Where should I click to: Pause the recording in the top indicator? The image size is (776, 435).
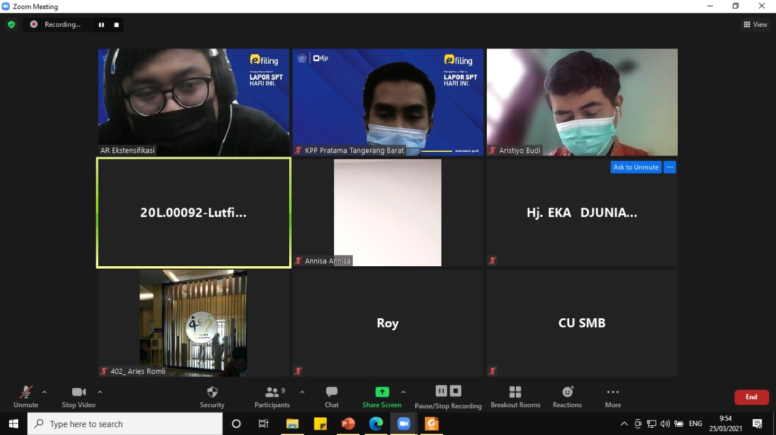(x=101, y=25)
